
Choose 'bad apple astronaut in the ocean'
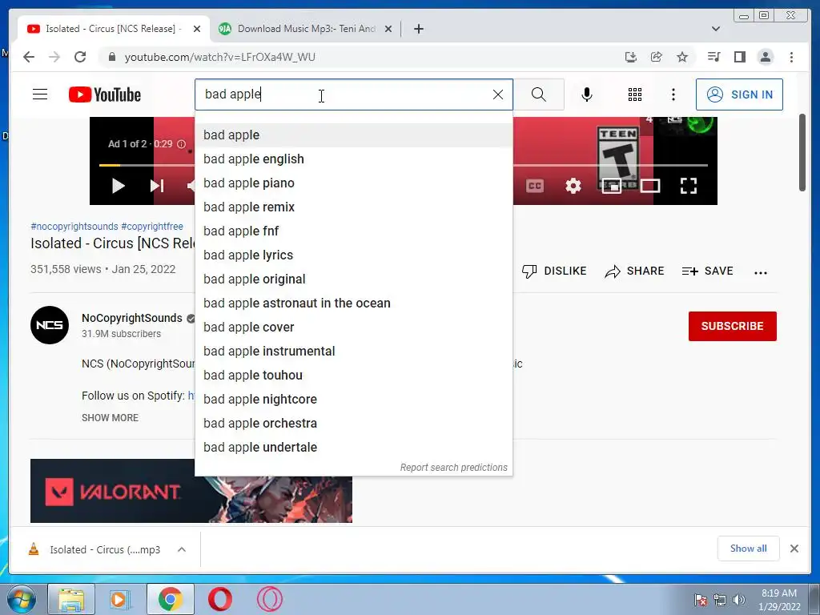353,303
